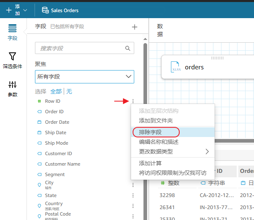Click the orders XLSX file icon

pyautogui.click(x=175, y=67)
